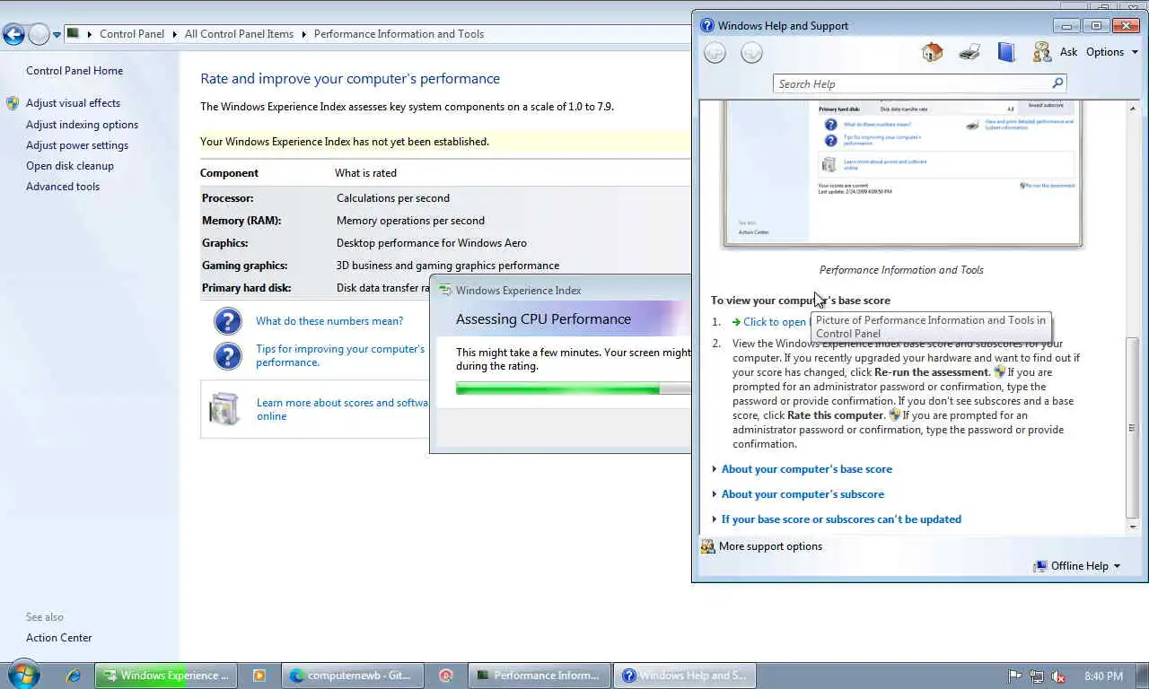
Task: Click the muted volume icon in tray
Action: click(1058, 676)
